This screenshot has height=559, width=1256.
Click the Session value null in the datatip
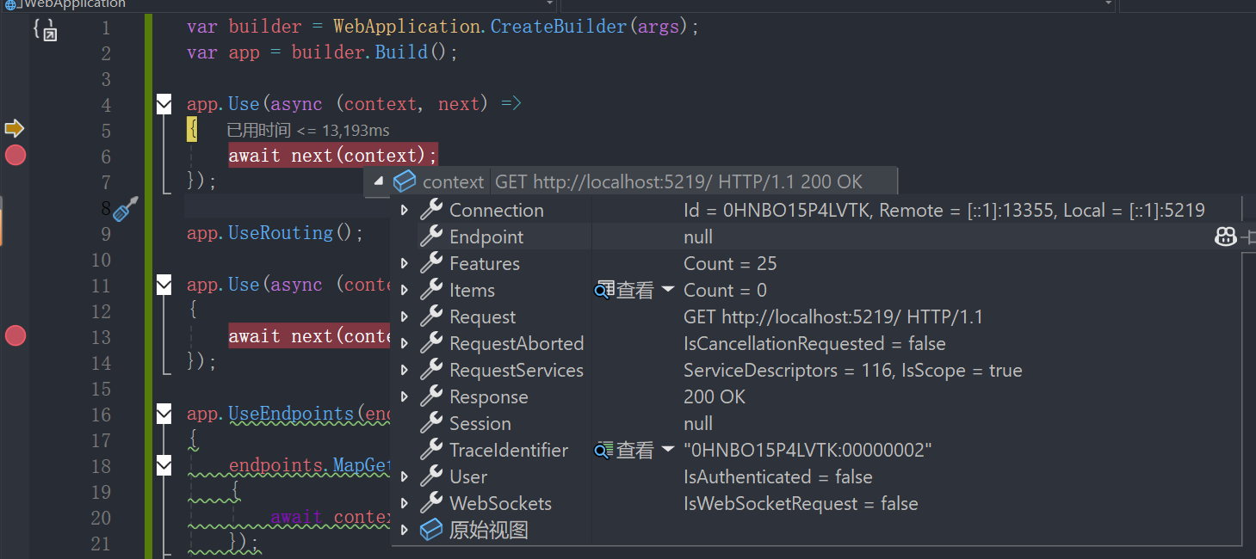coord(698,424)
